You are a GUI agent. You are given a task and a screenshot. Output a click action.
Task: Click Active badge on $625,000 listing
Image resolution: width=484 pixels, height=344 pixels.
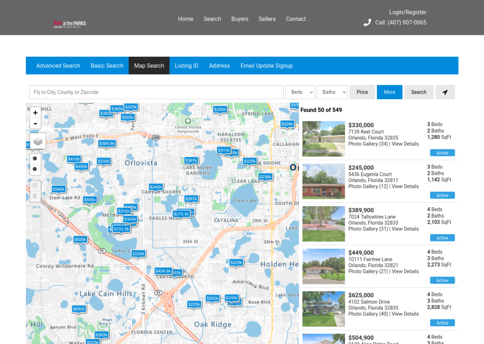point(442,323)
